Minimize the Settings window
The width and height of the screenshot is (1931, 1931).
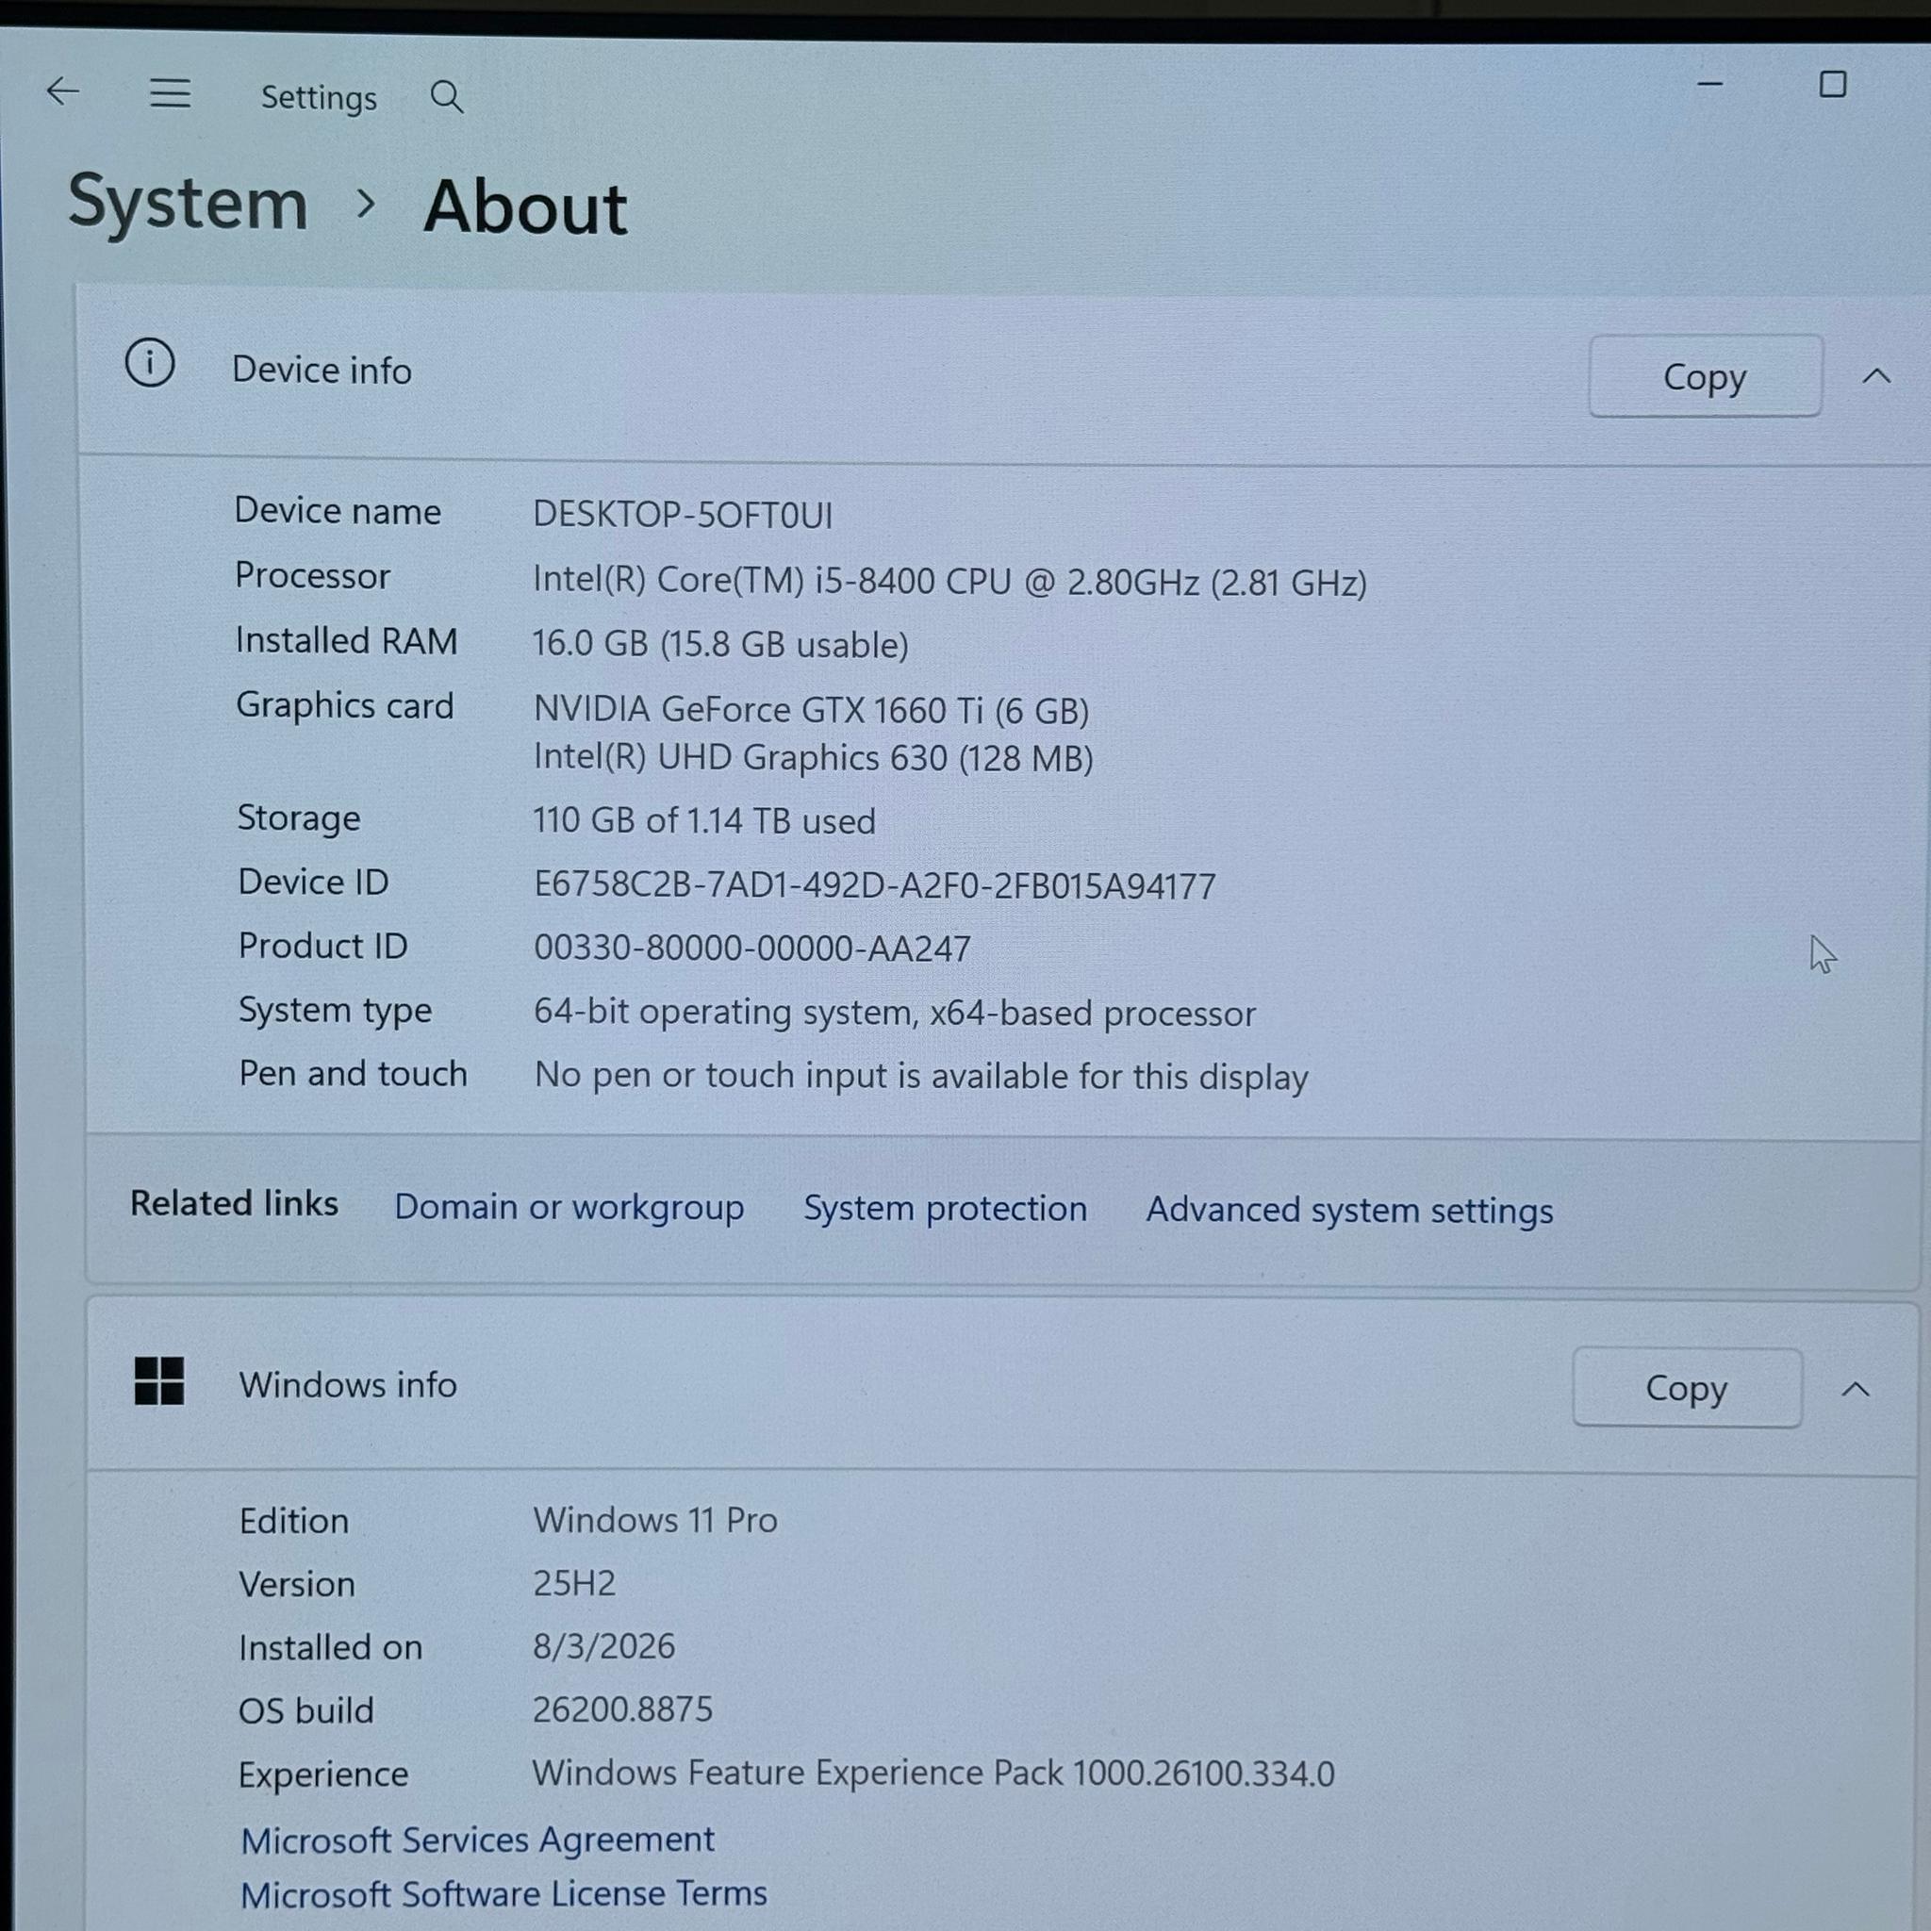tap(1710, 84)
